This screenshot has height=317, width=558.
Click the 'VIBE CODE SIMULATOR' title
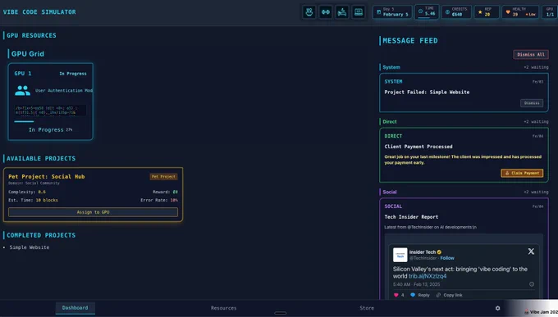click(39, 12)
